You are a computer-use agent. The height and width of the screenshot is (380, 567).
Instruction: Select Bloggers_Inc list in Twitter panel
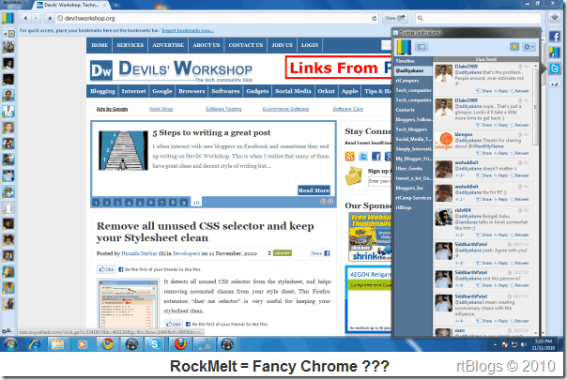point(414,188)
